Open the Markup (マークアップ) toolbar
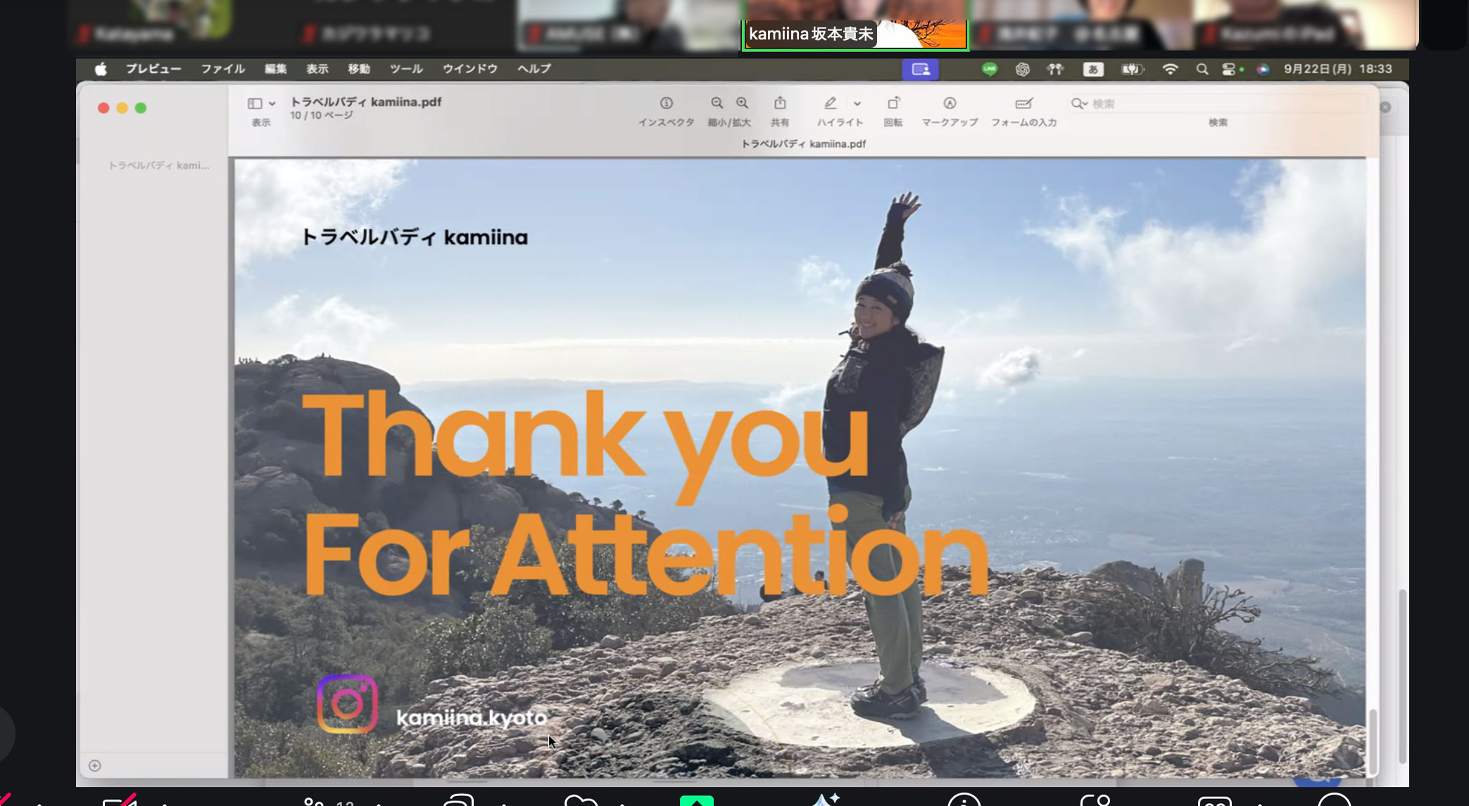Screen dimensions: 1469x806 click(950, 103)
